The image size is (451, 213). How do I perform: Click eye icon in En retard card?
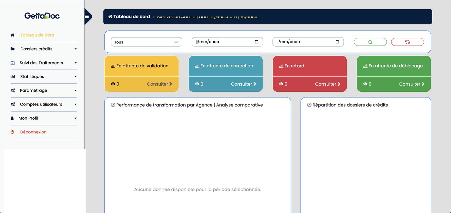click(x=281, y=84)
